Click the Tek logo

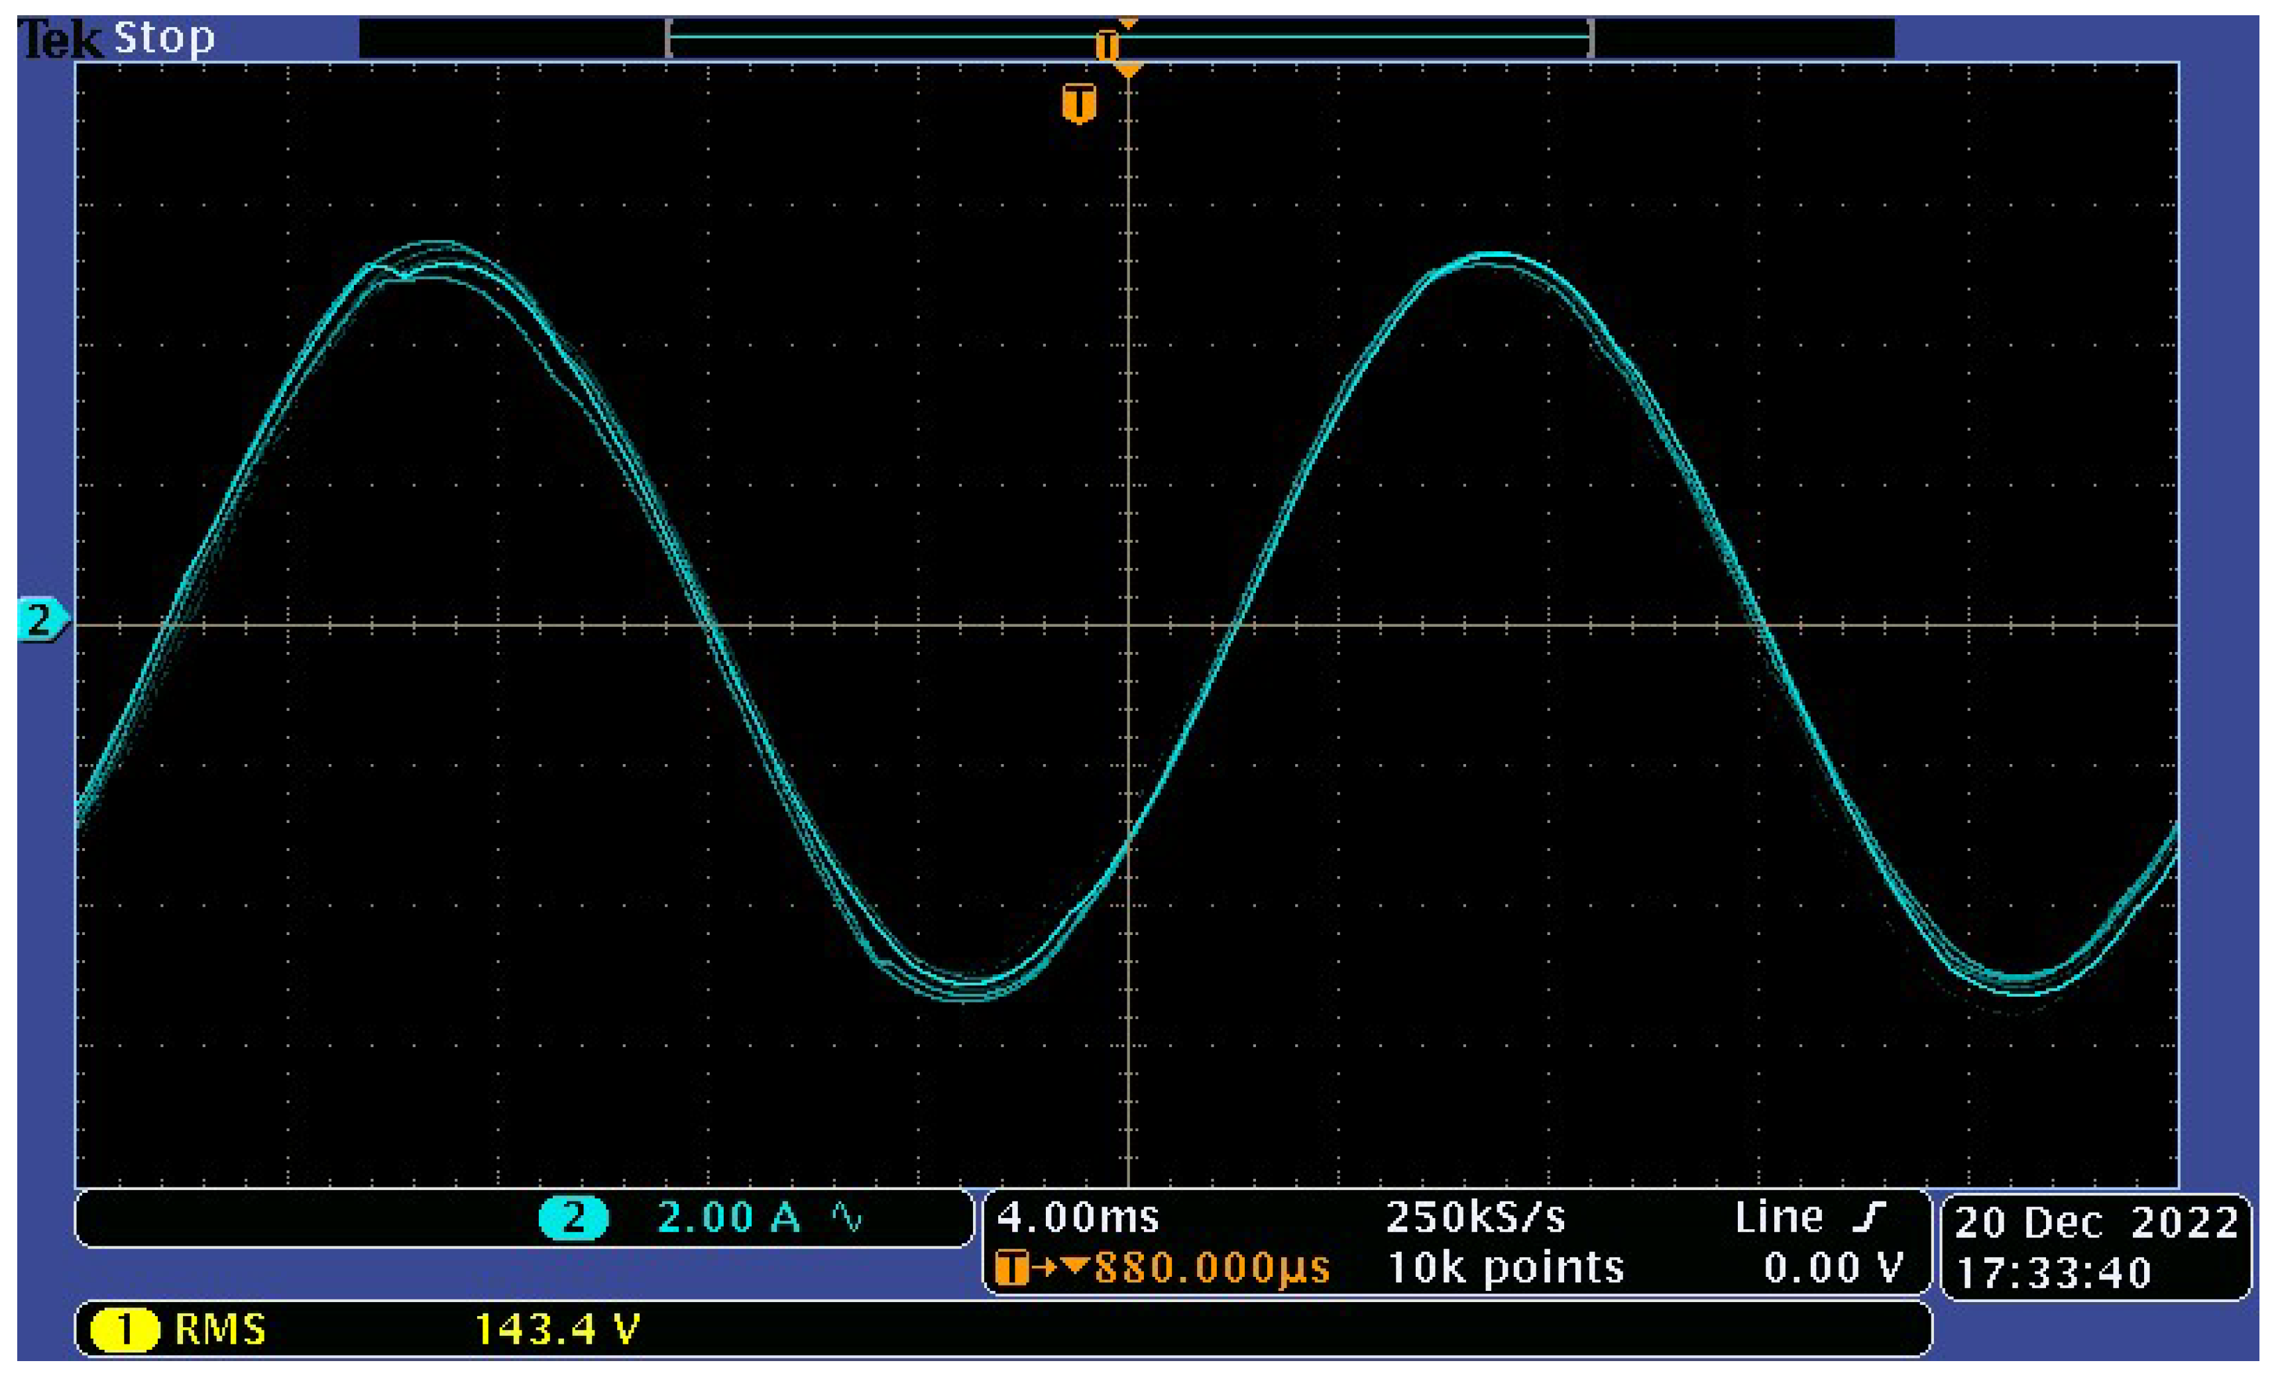click(x=59, y=39)
